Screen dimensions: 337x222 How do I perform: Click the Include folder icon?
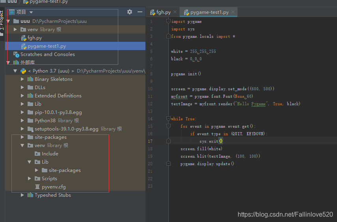pos(37,154)
